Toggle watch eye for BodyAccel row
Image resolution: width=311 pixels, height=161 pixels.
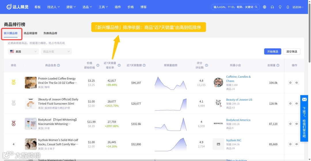pos(297,124)
